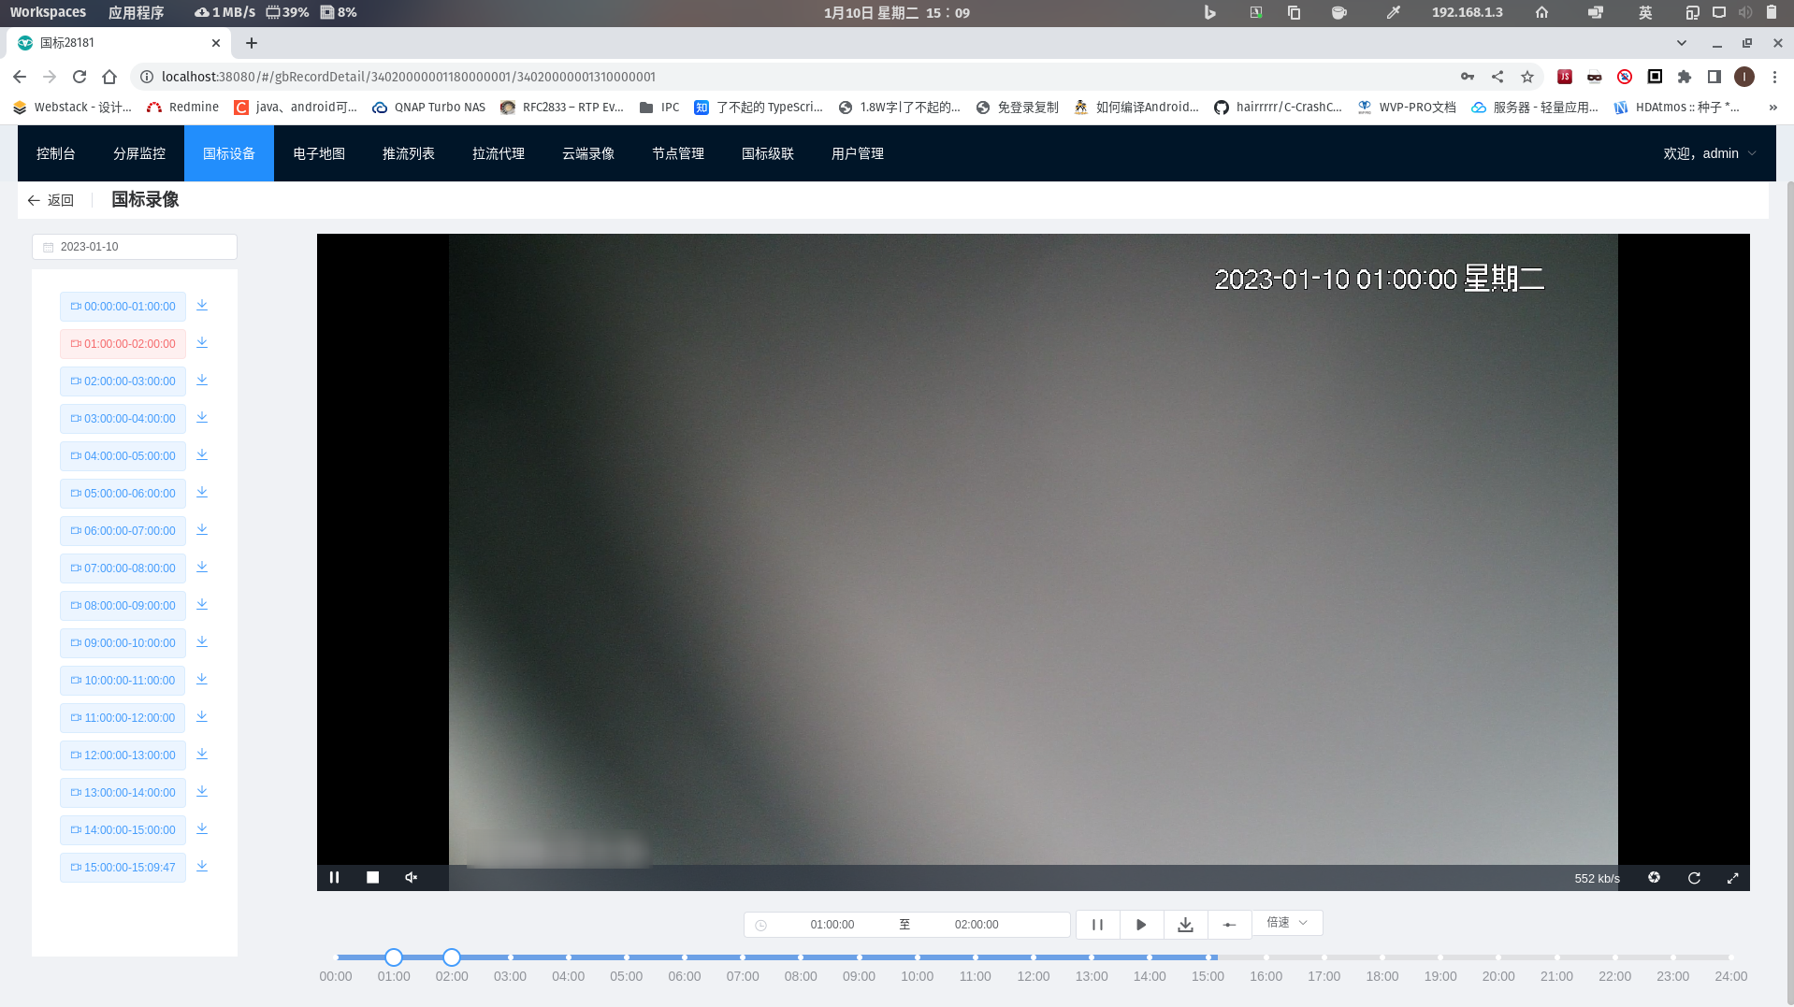Open the 倍速 playback speed dropdown
The height and width of the screenshot is (1007, 1794).
[x=1287, y=923]
